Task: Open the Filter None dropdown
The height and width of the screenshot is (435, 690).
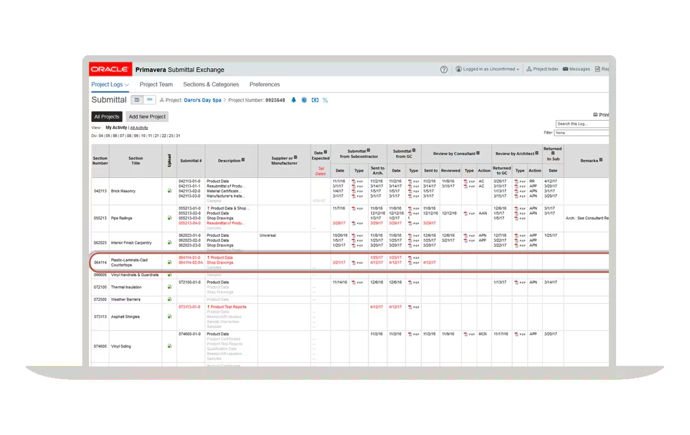Action: pos(581,133)
